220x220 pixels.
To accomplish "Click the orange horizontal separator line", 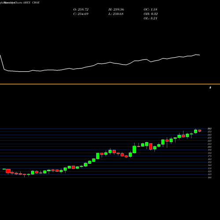I will pos(110,84).
